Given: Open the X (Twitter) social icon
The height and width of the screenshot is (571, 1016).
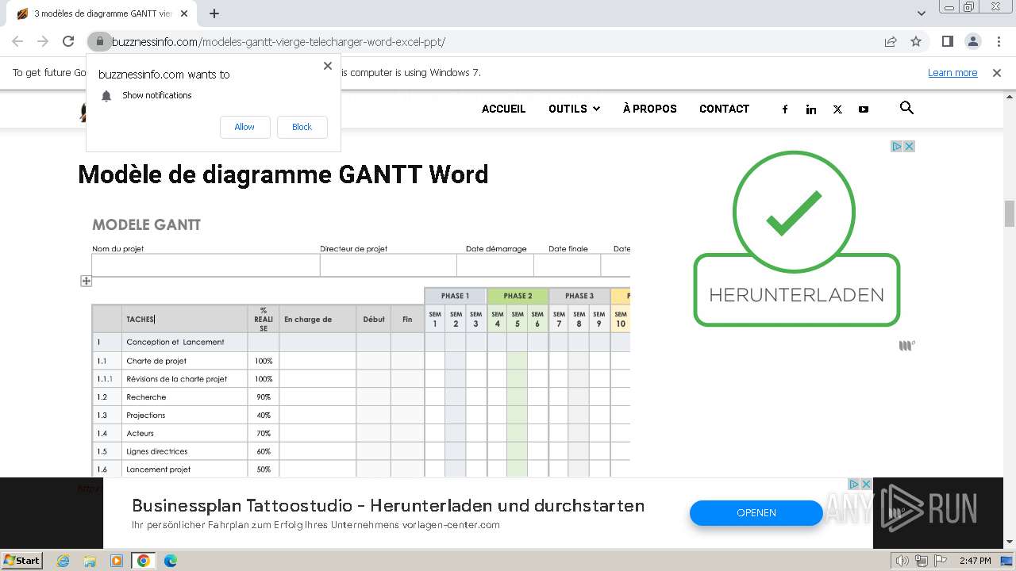Looking at the screenshot, I should pyautogui.click(x=837, y=109).
